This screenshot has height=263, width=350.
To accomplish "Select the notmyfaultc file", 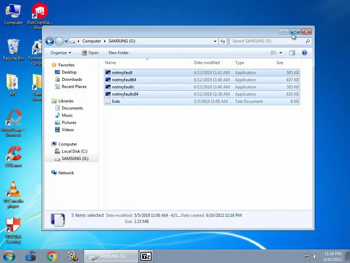I will click(202, 87).
